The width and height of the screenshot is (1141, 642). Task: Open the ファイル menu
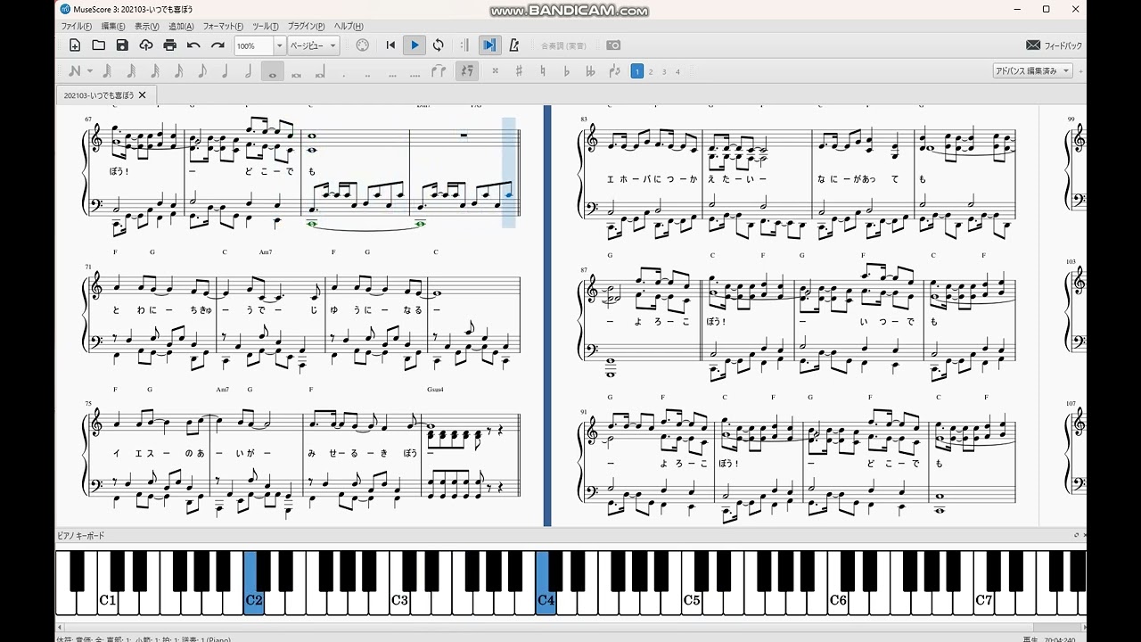pos(76,27)
